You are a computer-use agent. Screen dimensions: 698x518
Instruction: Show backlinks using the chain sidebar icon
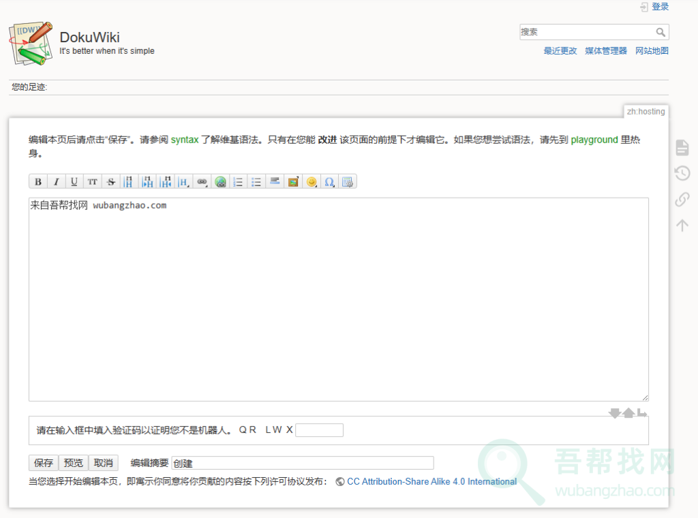pos(682,199)
